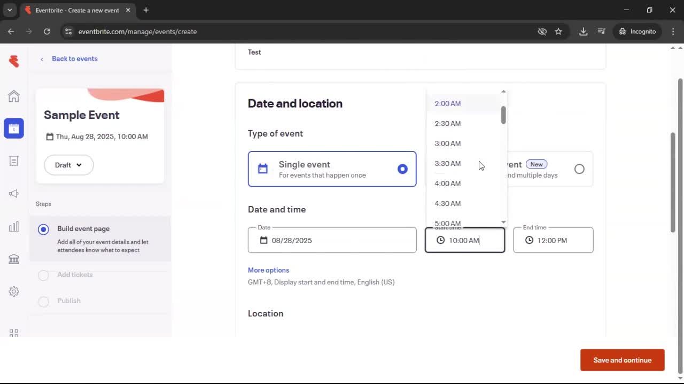The height and width of the screenshot is (384, 684).
Task: Click the time dropdown scrollbar thumb
Action: click(503, 115)
